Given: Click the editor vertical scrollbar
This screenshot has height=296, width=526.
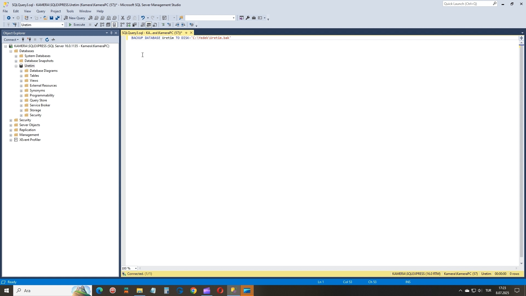Looking at the screenshot, I should pos(522,151).
